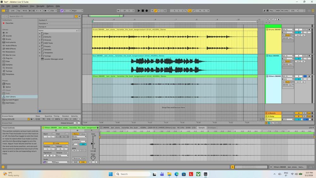
Task: Enable Automation Arm in the control bar
Action: point(155,11)
